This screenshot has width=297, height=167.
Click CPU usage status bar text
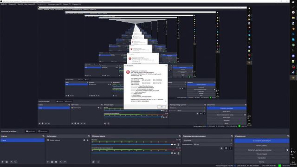(269, 166)
